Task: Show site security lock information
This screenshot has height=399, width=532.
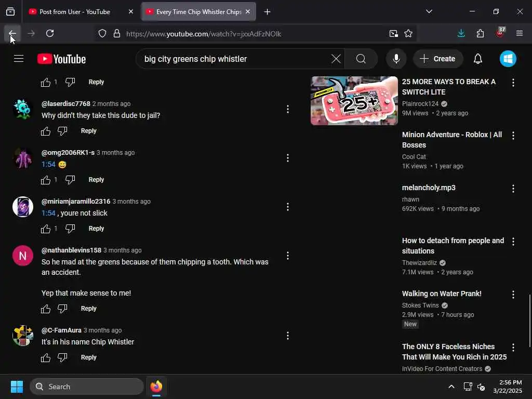Action: 117,34
